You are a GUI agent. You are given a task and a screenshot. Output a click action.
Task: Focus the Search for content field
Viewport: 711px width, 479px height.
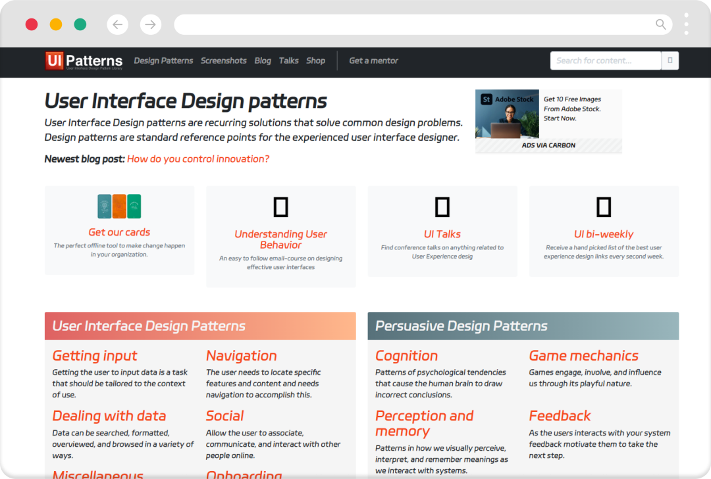pos(606,61)
